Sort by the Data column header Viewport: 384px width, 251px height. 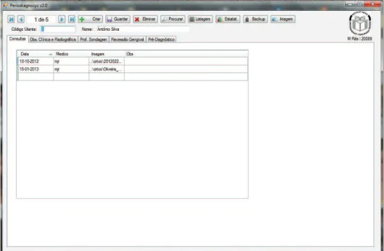click(x=36, y=54)
